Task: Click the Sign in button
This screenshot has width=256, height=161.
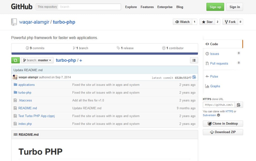Action: [x=235, y=7]
